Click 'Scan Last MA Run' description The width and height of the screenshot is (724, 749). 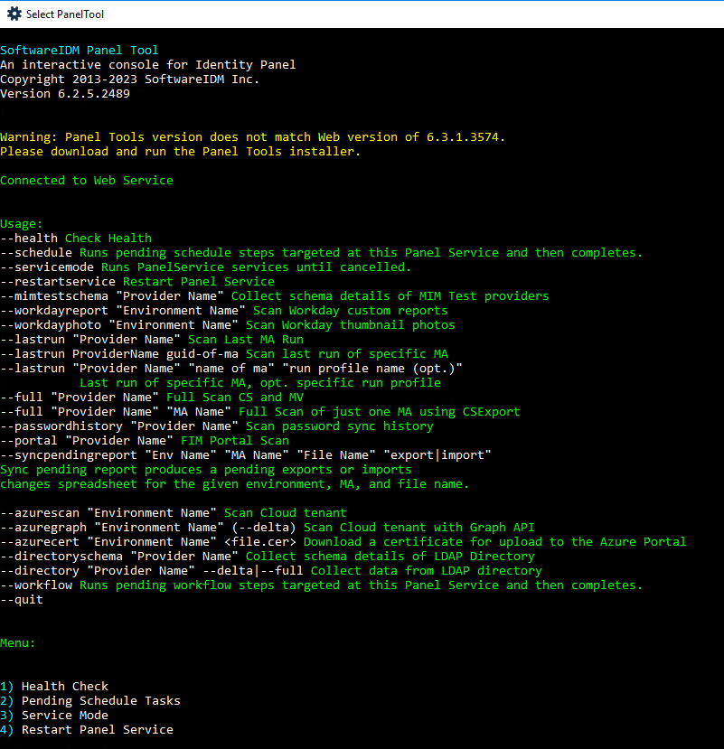(246, 339)
